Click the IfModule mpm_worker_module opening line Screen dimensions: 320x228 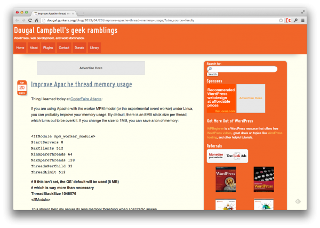coord(63,136)
